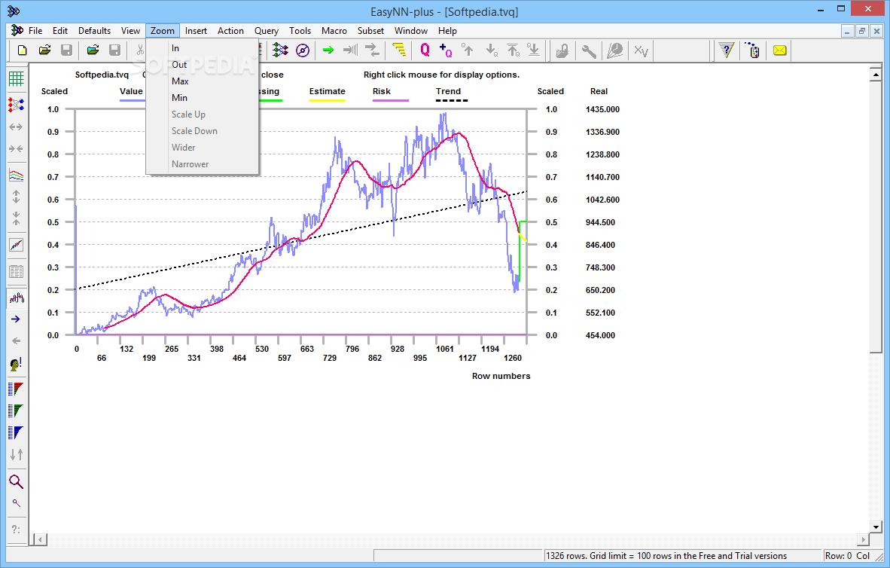The width and height of the screenshot is (890, 568).
Task: Click the horizontal scrollbar right arrow
Action: [864, 539]
